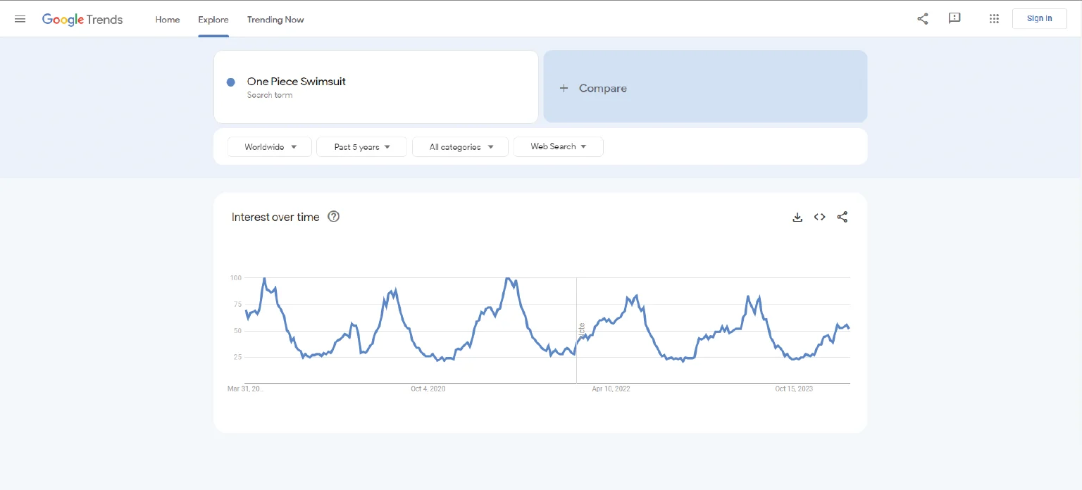
Task: Expand the All categories dropdown
Action: (x=460, y=147)
